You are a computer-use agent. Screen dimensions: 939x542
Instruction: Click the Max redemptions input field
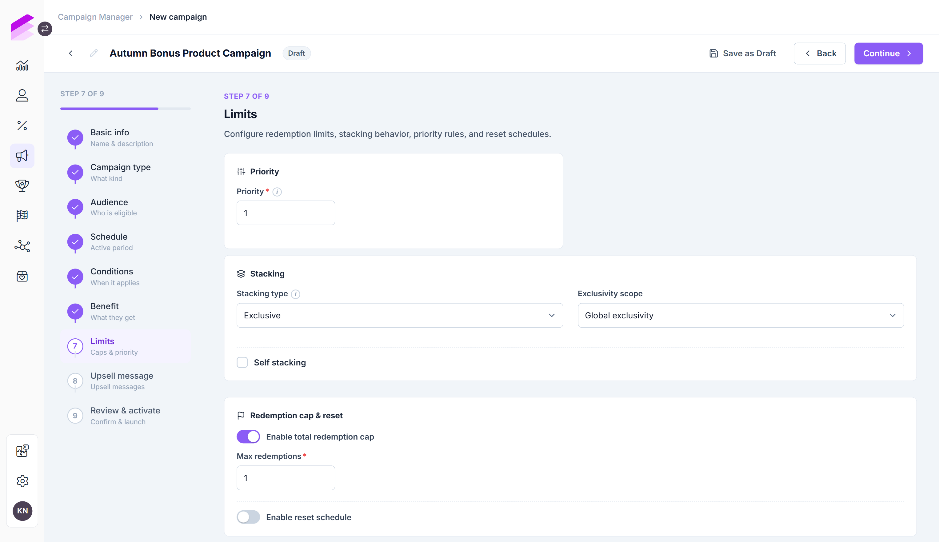286,478
